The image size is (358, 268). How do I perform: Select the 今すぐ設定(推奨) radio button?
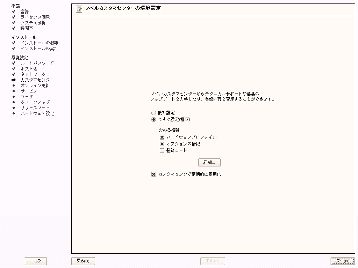[x=153, y=119]
